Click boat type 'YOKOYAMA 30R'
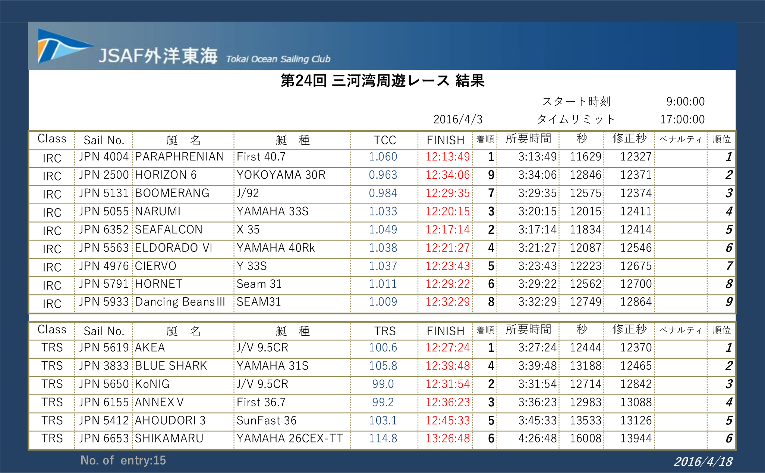The image size is (765, 473). (x=281, y=175)
